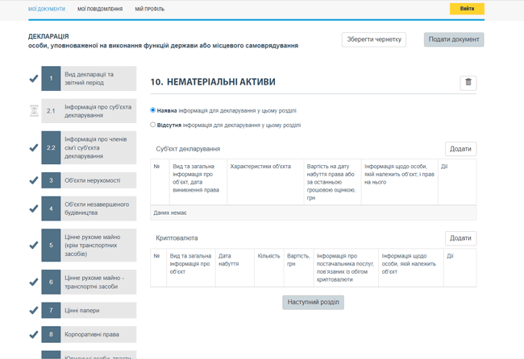The height and width of the screenshot is (359, 524).
Task: Click checkmark icon beside step 5
Action: tap(34, 246)
